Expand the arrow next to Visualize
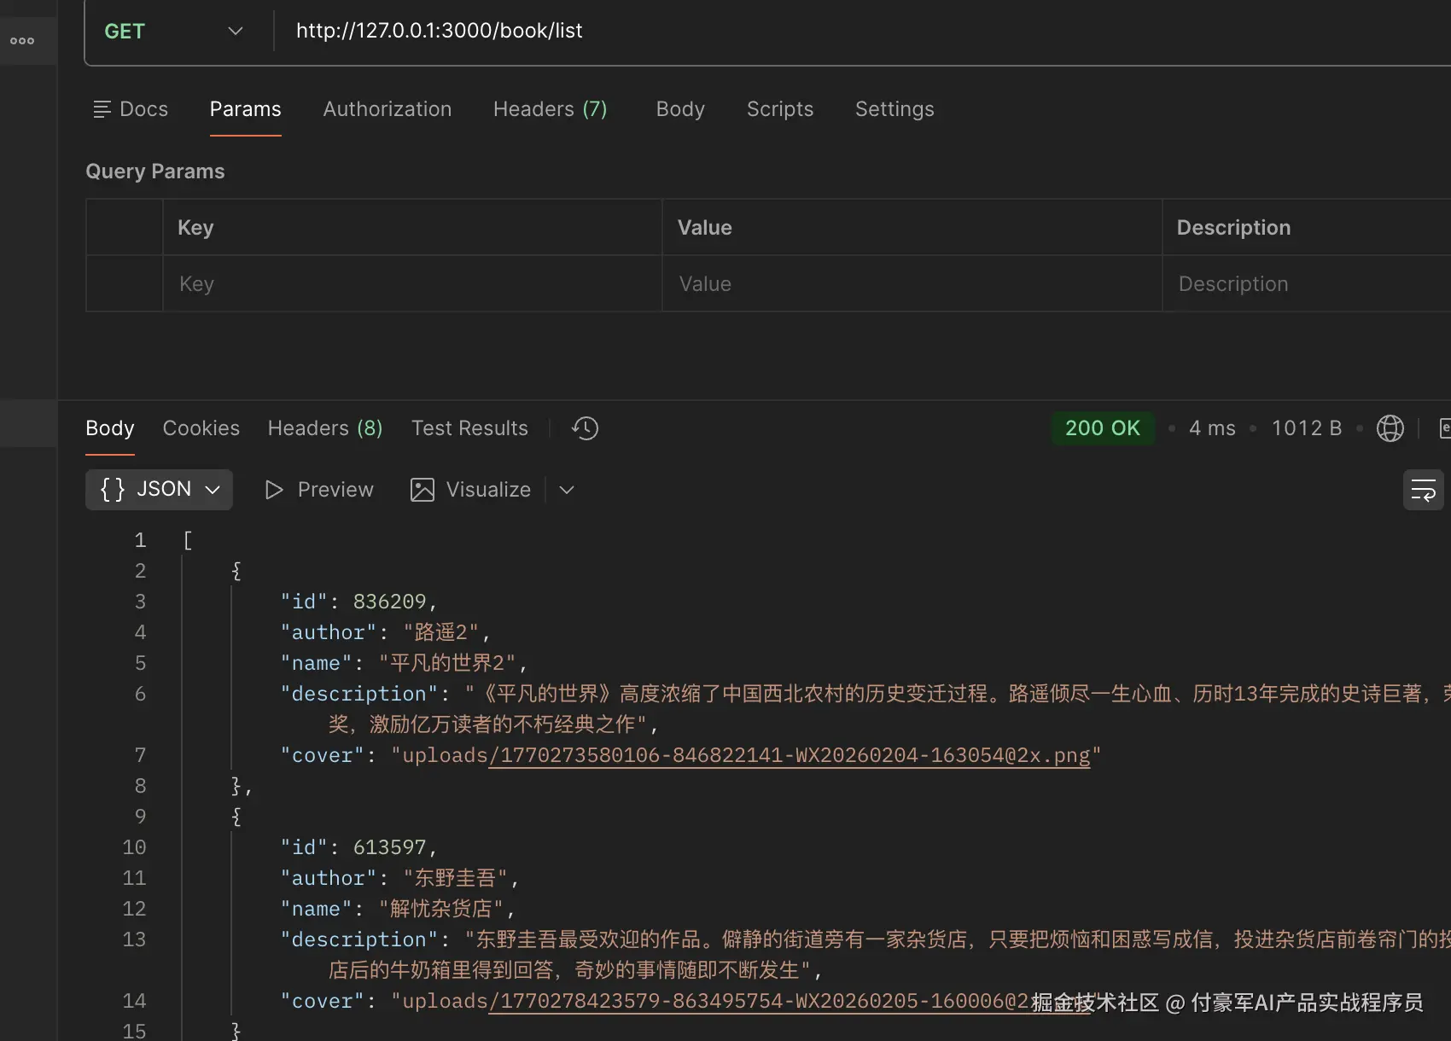The height and width of the screenshot is (1041, 1451). (x=566, y=490)
